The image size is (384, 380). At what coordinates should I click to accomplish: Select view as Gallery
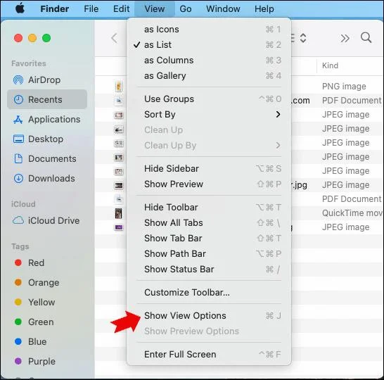click(209, 76)
